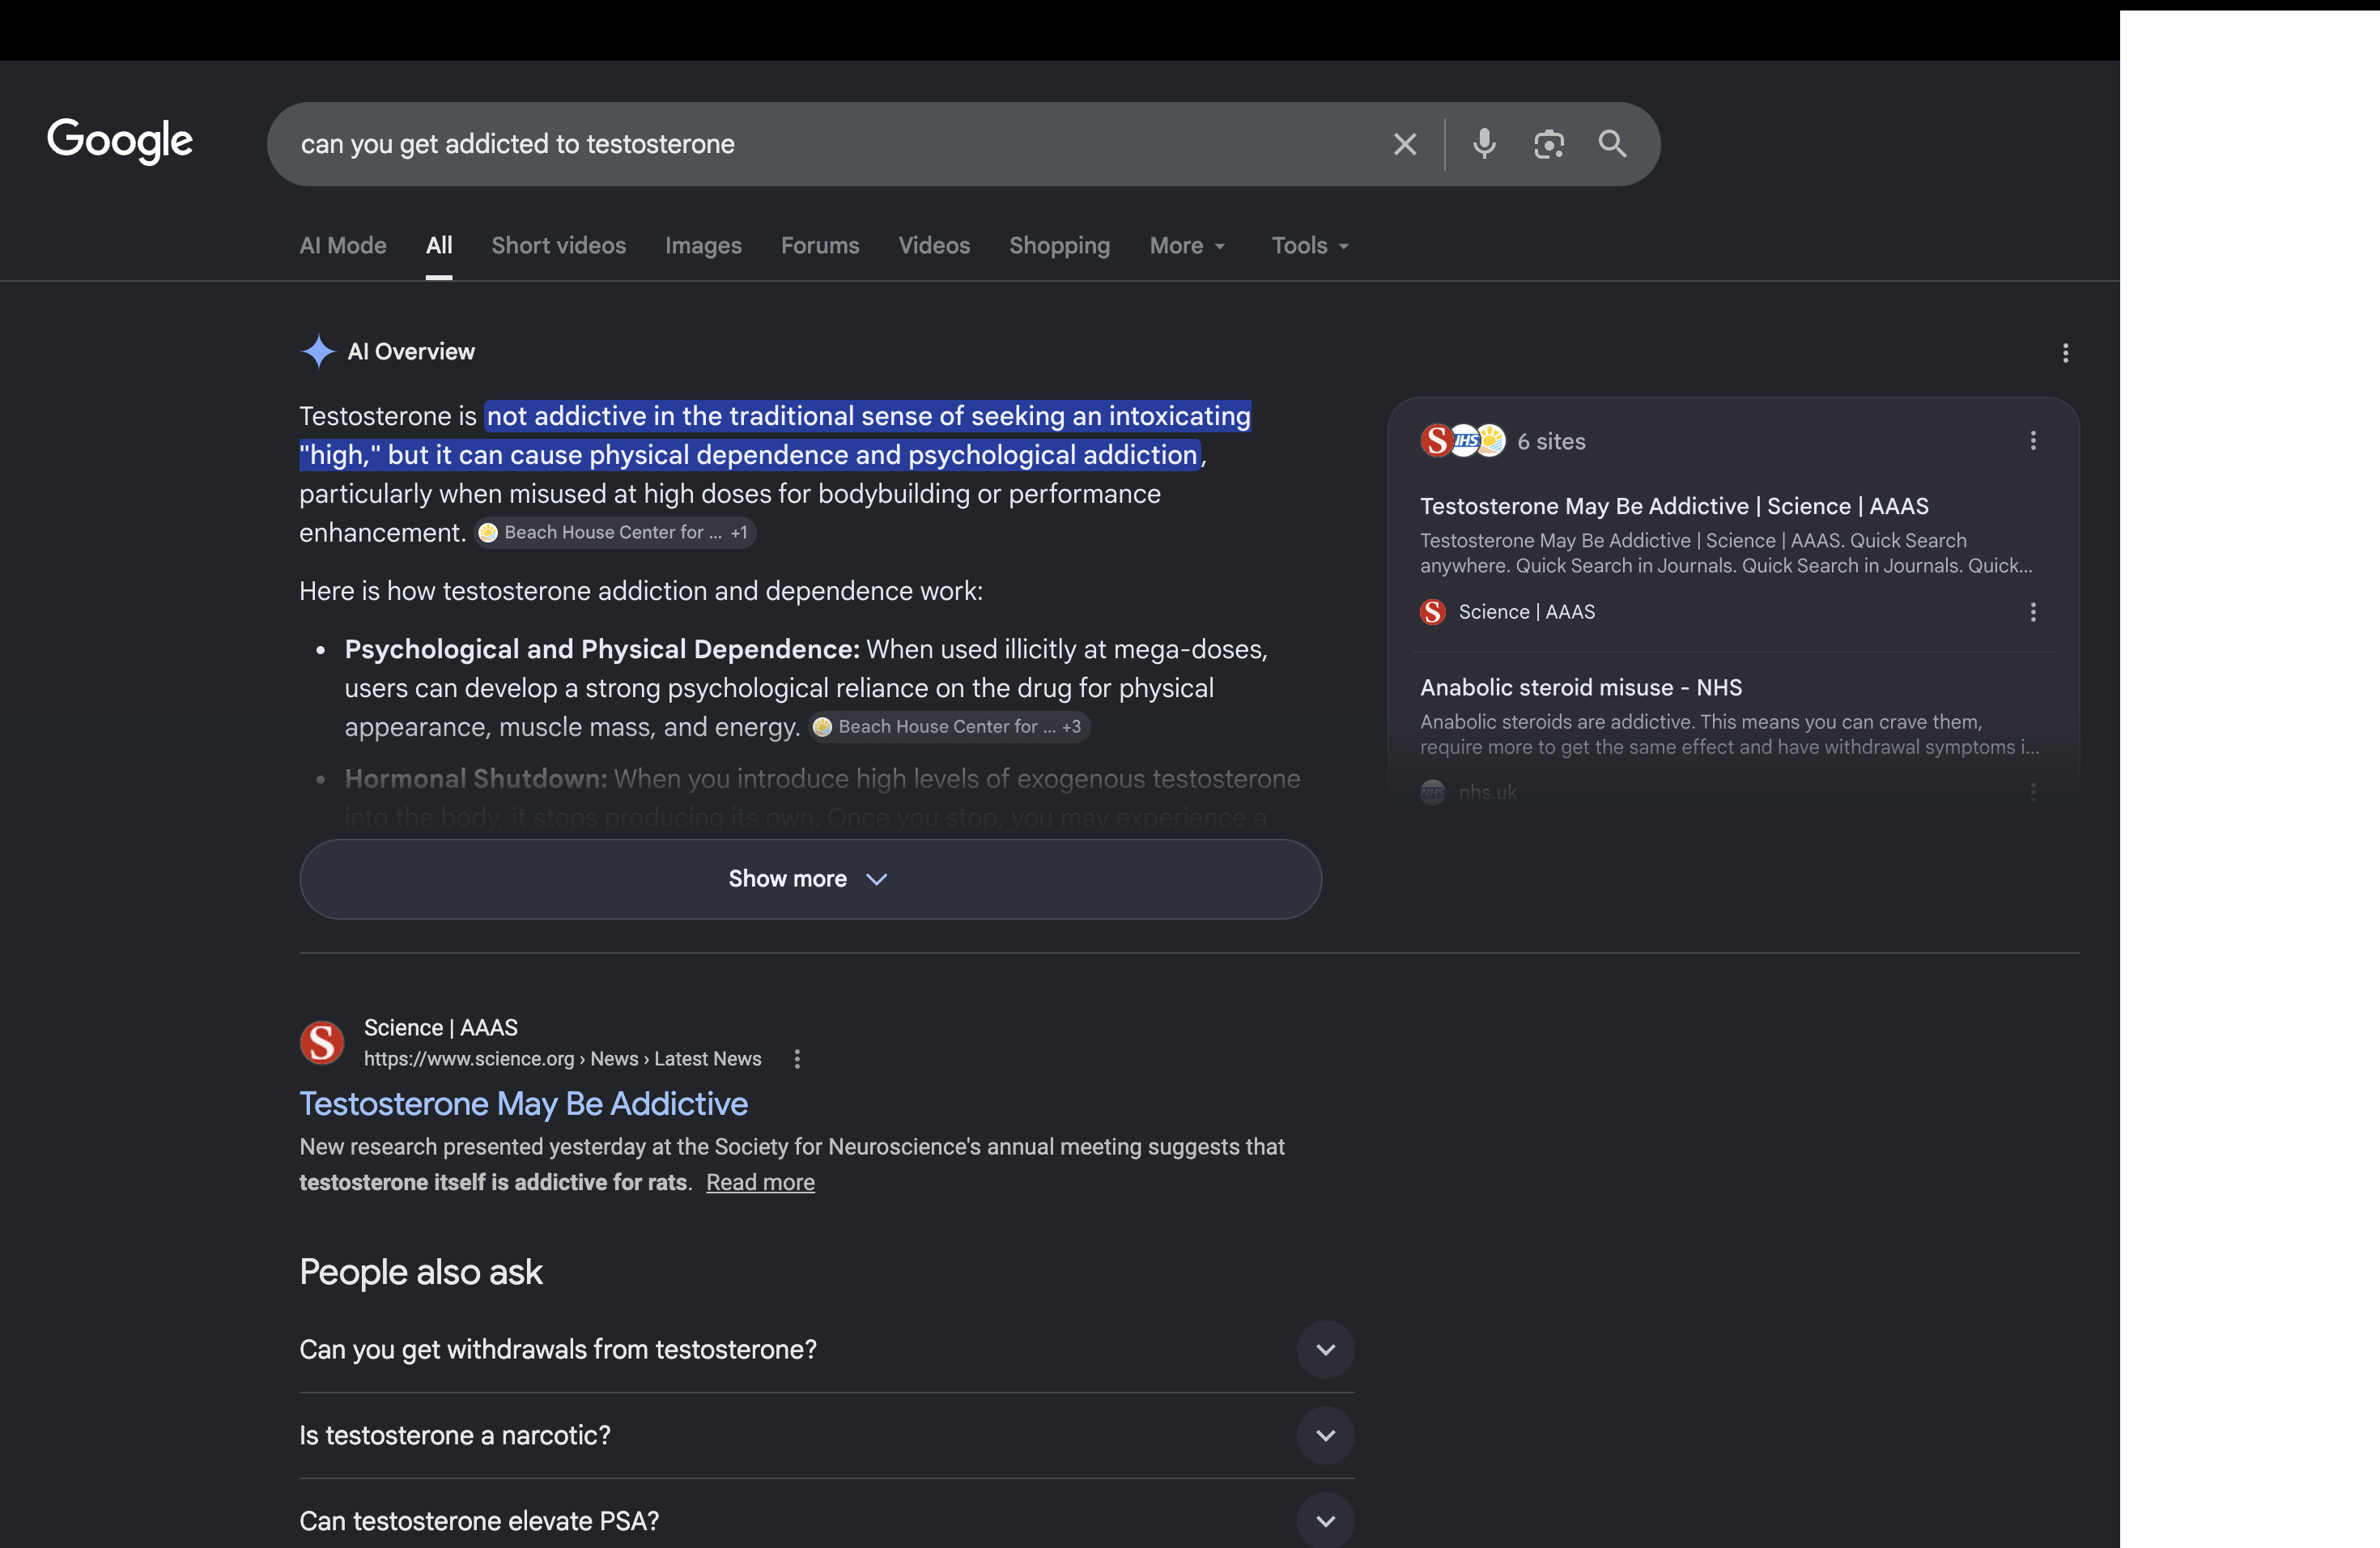Switch to the Videos tab
2380x1548 pixels.
point(934,245)
